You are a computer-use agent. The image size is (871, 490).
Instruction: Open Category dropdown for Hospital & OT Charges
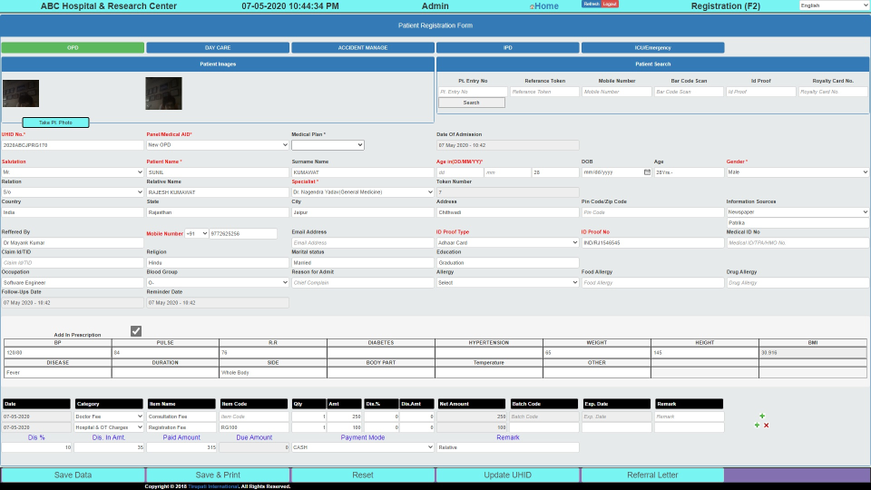(109, 427)
